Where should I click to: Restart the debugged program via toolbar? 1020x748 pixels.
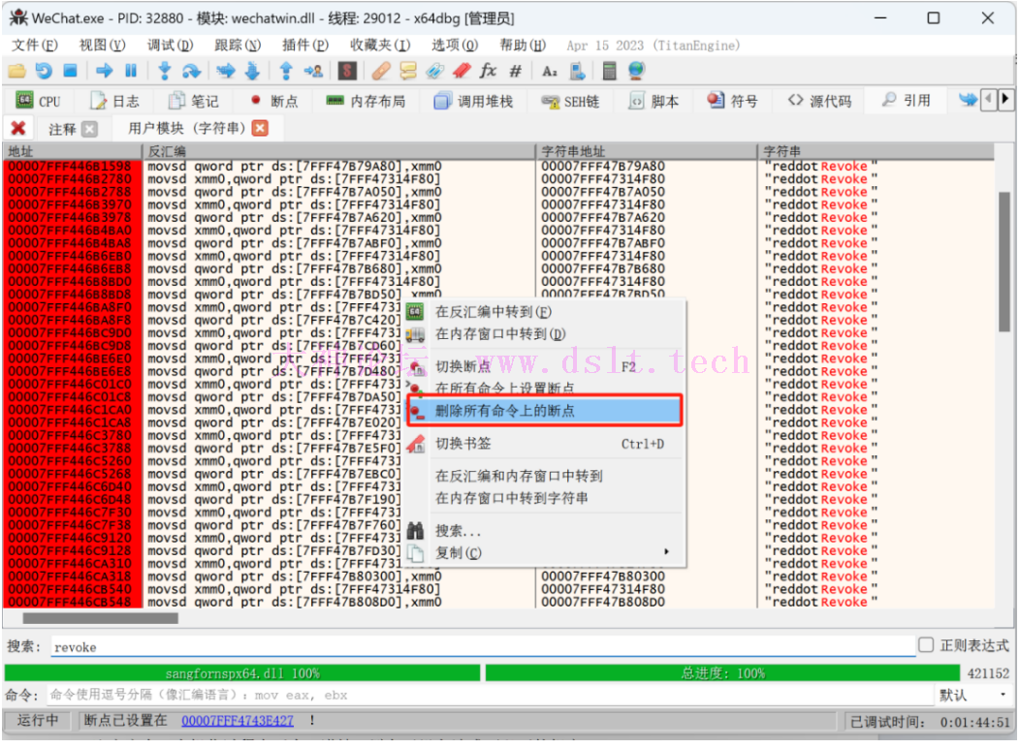pyautogui.click(x=44, y=71)
